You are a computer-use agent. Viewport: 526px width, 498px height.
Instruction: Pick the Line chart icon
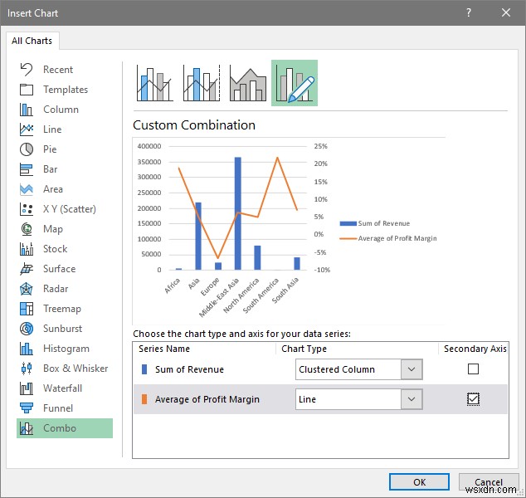click(27, 129)
